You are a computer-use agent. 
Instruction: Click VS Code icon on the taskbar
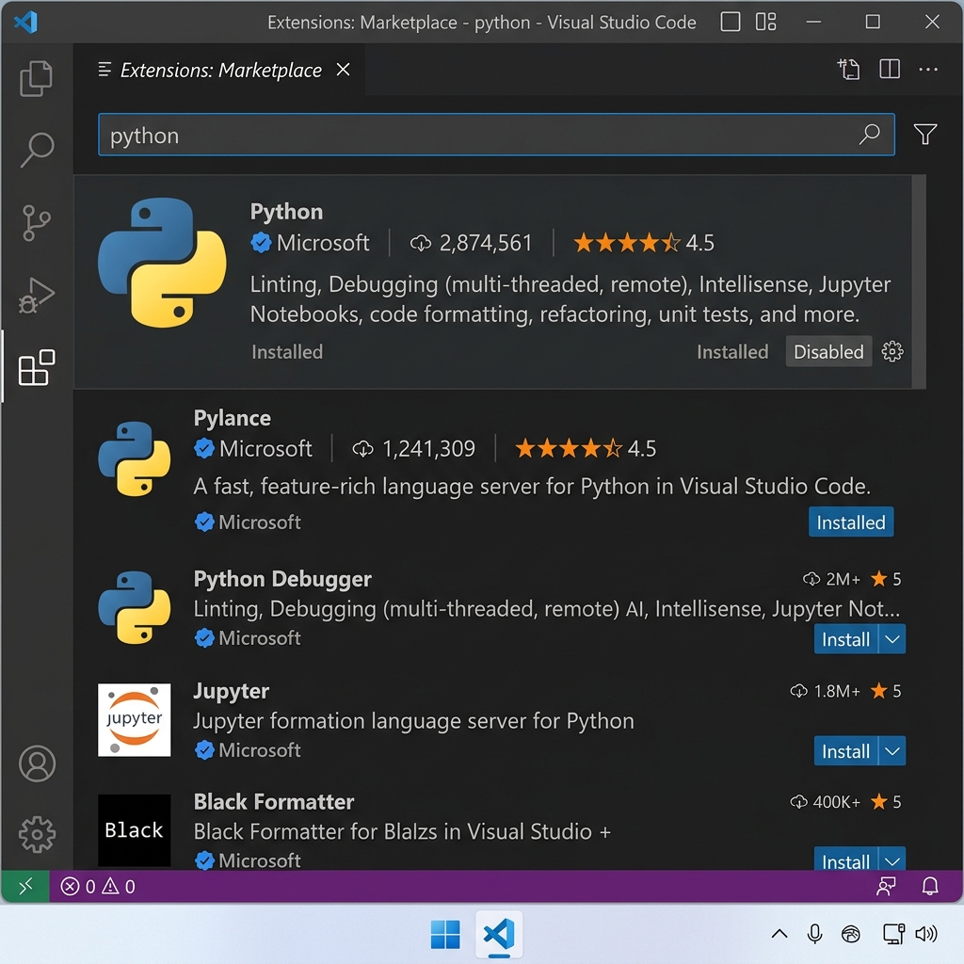coord(499,935)
